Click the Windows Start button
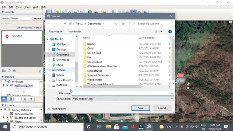Image resolution: width=233 pixels, height=131 pixels. coord(5,127)
